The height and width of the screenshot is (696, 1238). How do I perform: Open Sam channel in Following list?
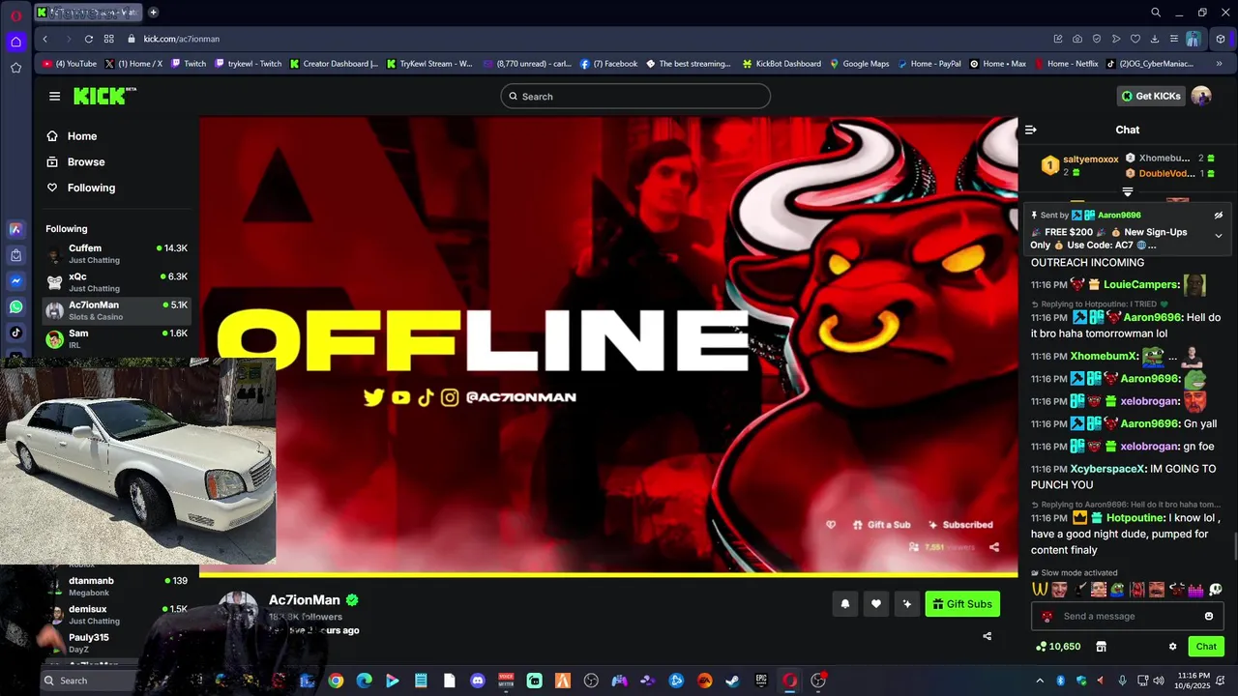point(117,339)
